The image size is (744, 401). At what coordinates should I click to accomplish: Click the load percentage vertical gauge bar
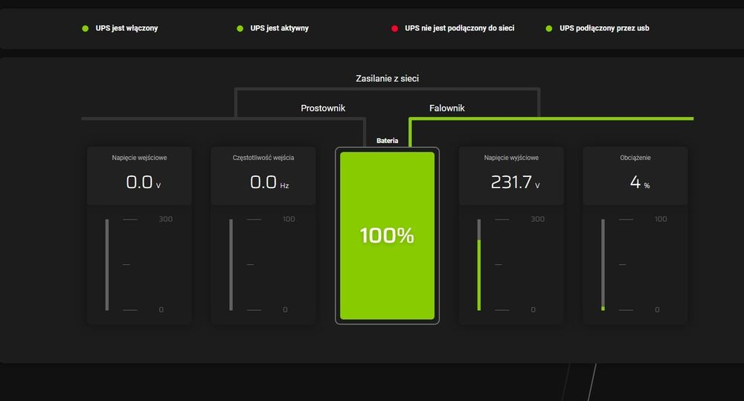[x=603, y=265]
